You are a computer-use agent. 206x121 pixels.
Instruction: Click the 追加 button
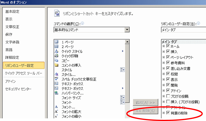[146, 103]
